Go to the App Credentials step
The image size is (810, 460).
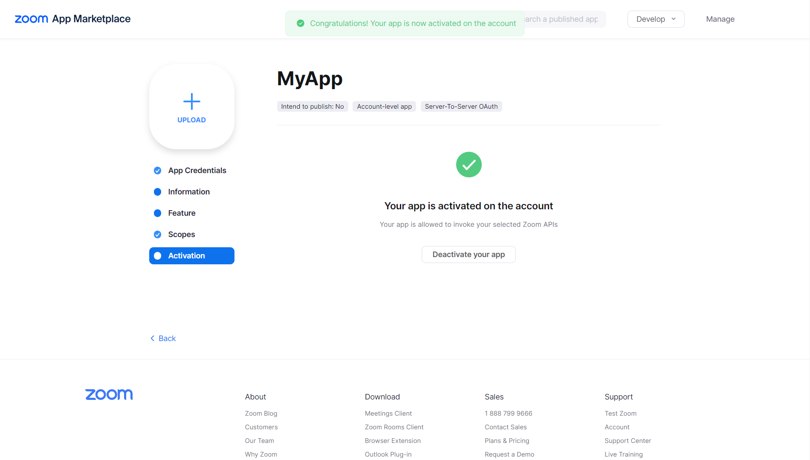point(192,171)
